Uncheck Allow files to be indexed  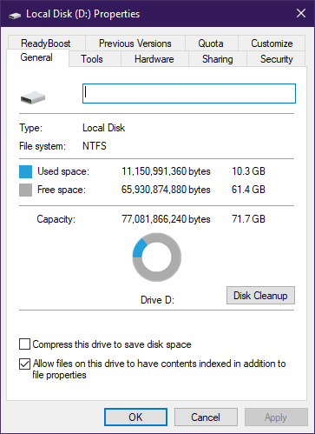coord(24,364)
